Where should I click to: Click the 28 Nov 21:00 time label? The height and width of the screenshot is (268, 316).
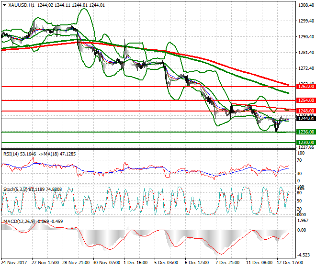(x=76, y=263)
